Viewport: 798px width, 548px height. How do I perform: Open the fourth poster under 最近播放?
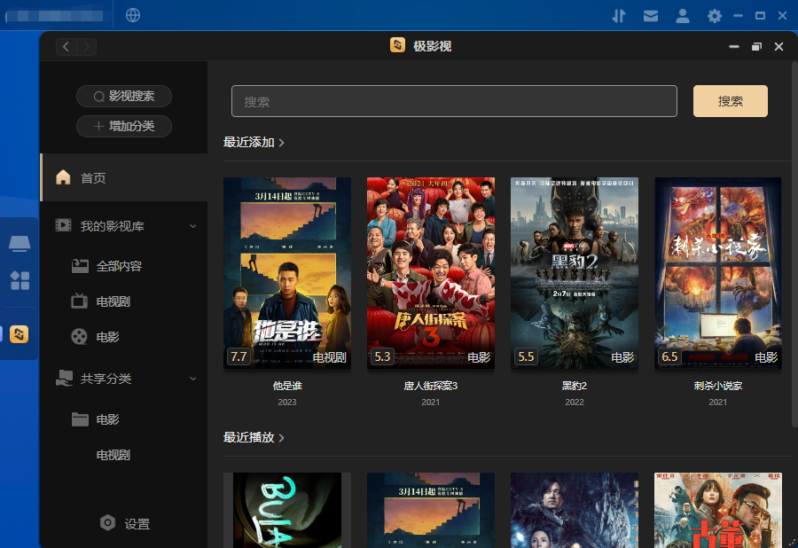click(717, 511)
